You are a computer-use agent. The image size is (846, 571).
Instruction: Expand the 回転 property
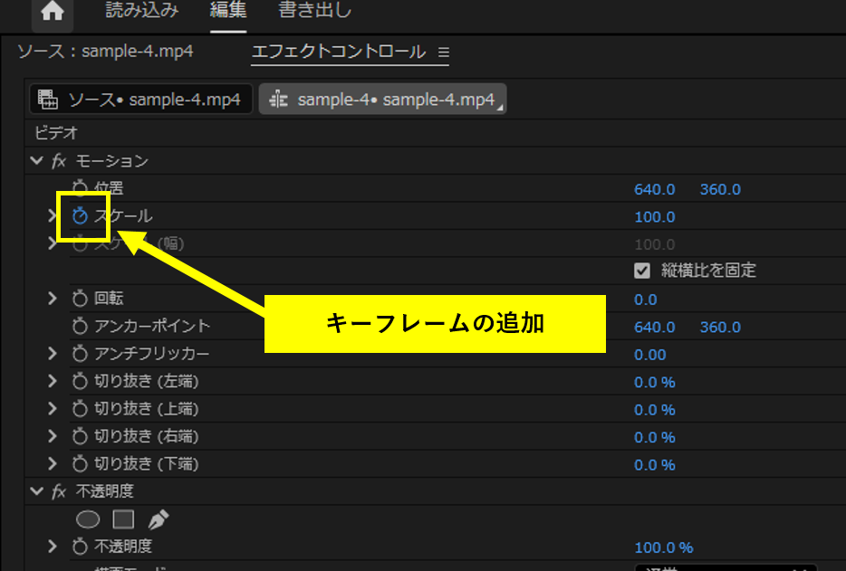pos(52,299)
